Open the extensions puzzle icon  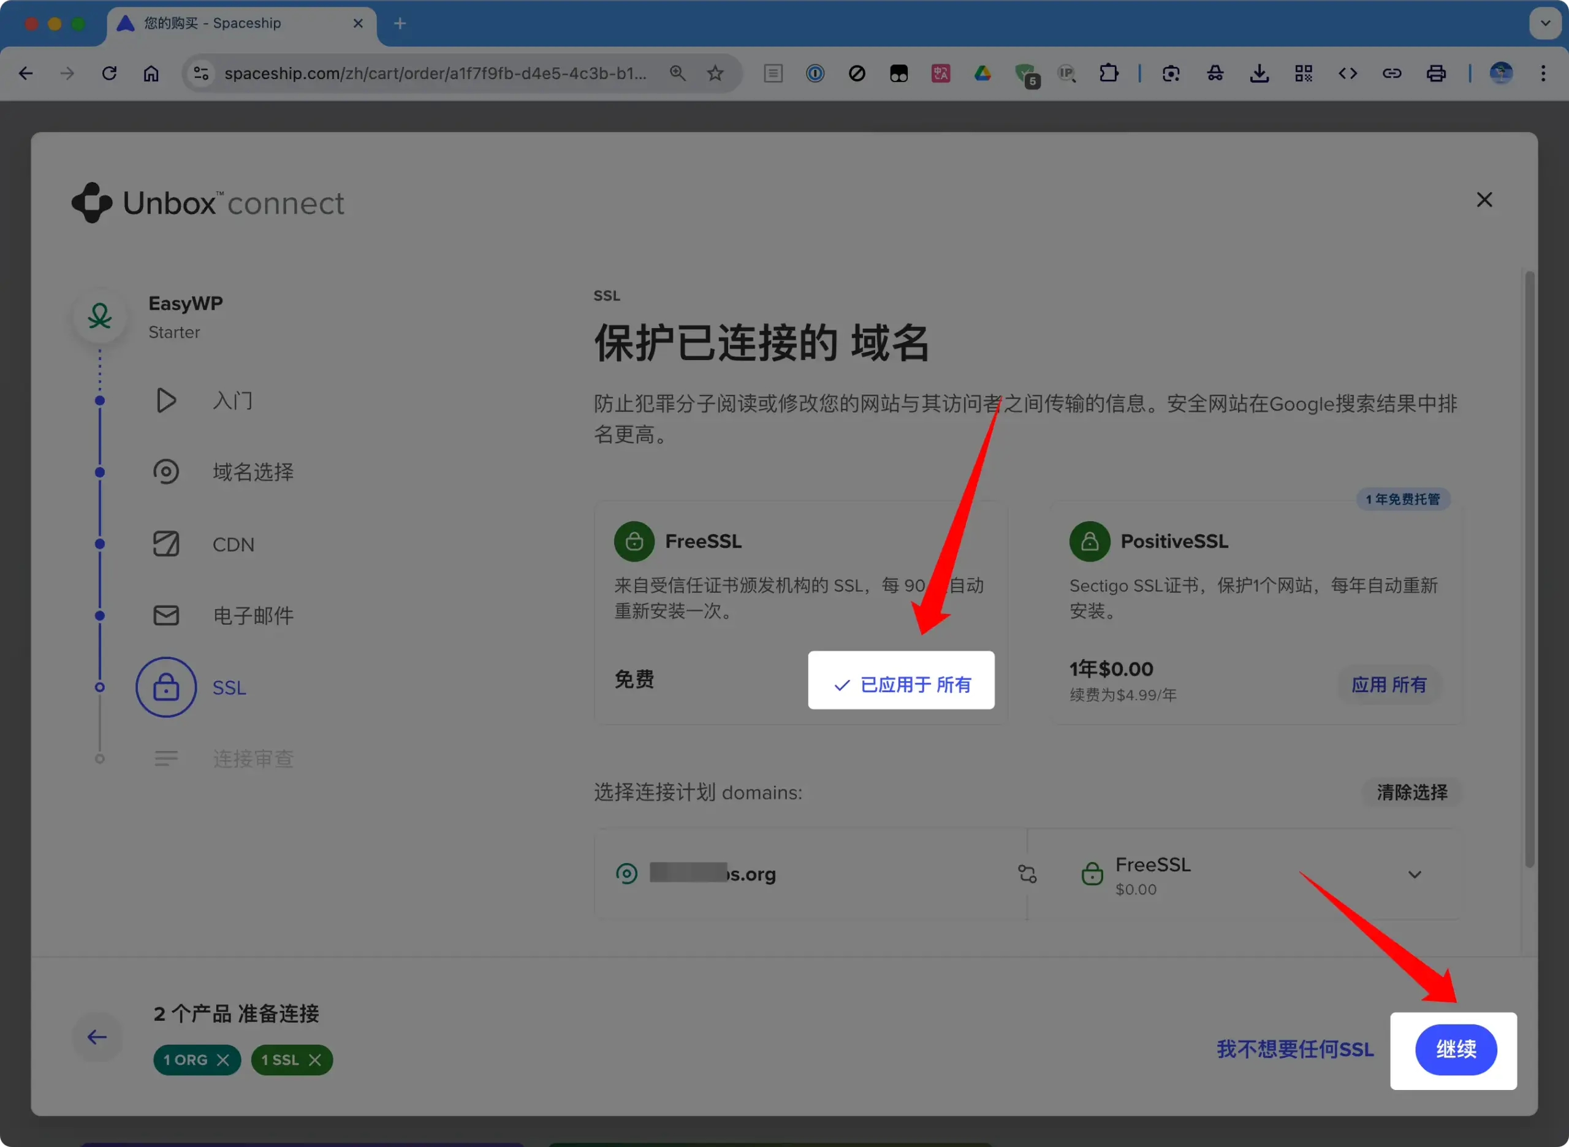pyautogui.click(x=1108, y=74)
